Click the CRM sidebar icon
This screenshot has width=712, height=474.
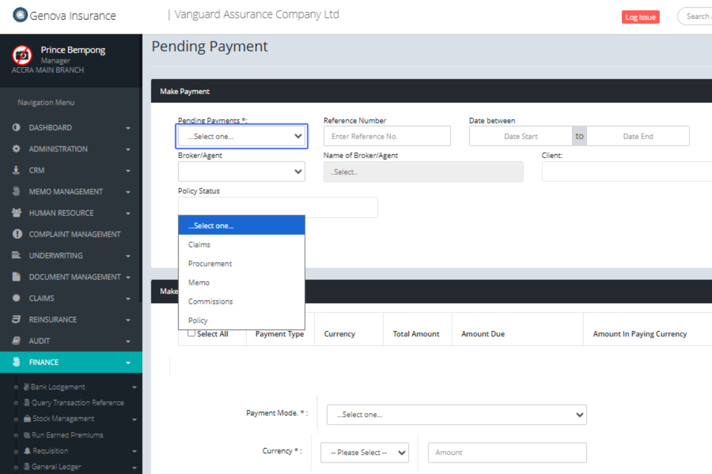click(17, 170)
